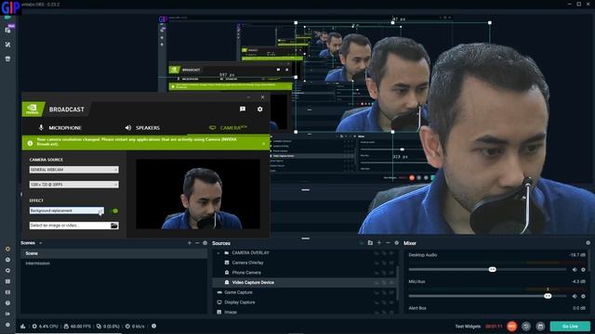Open scene settings gear in Scenes panel
The height and width of the screenshot is (334, 595).
point(205,243)
